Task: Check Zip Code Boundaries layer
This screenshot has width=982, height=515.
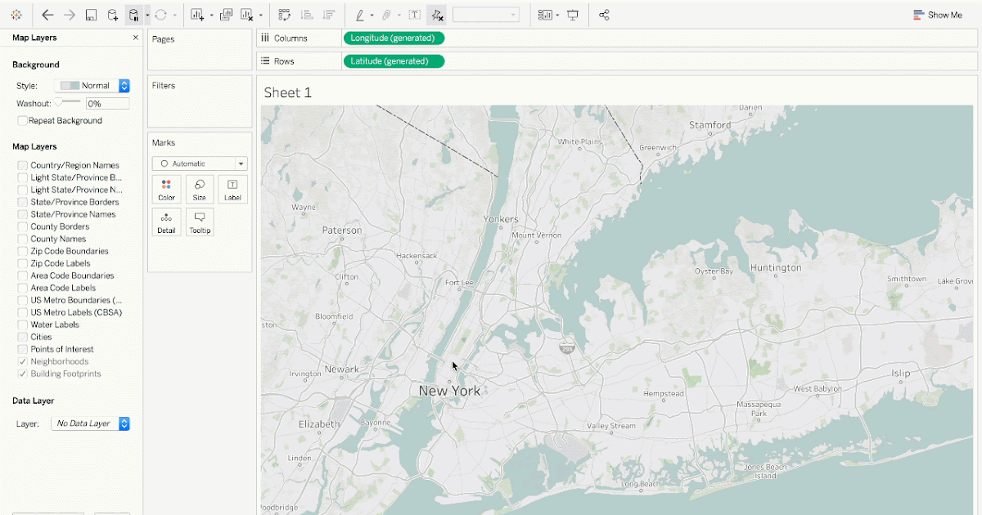Action: (x=22, y=251)
